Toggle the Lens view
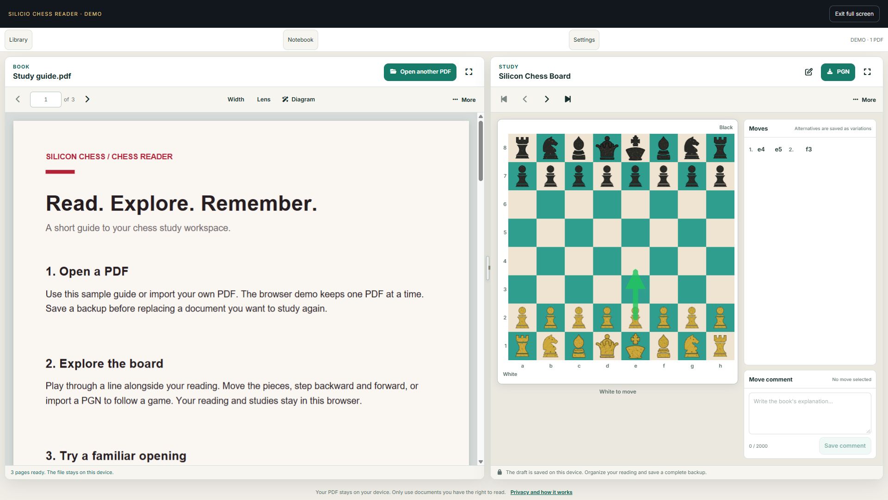This screenshot has width=888, height=500. (x=264, y=99)
